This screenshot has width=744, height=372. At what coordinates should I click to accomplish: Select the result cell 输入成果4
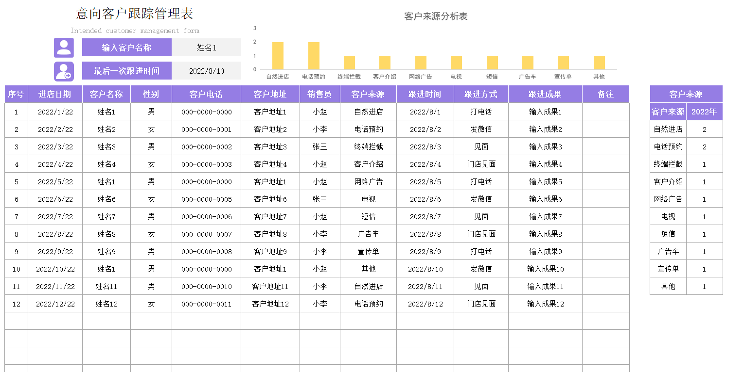pos(545,164)
